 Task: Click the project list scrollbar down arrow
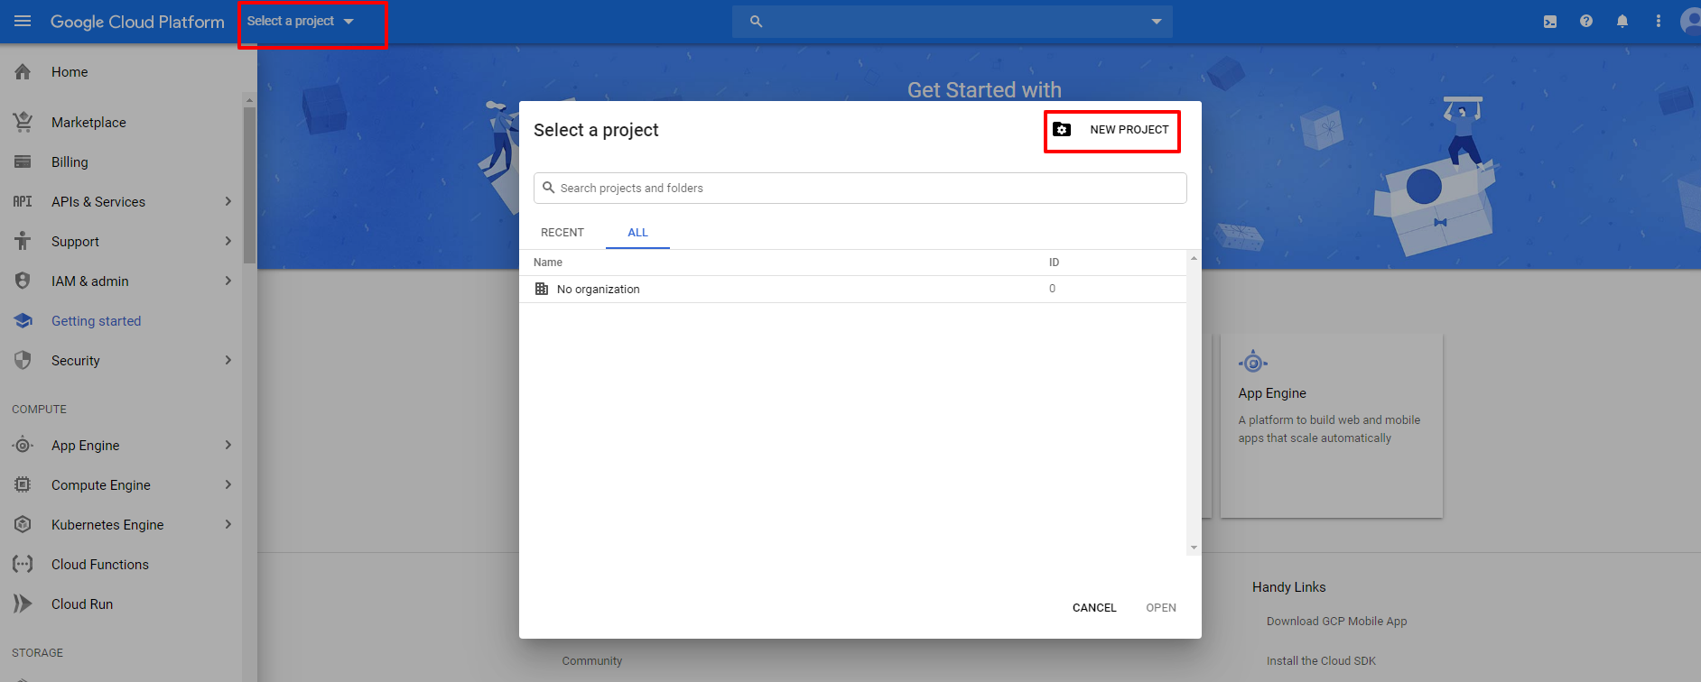[x=1194, y=548]
